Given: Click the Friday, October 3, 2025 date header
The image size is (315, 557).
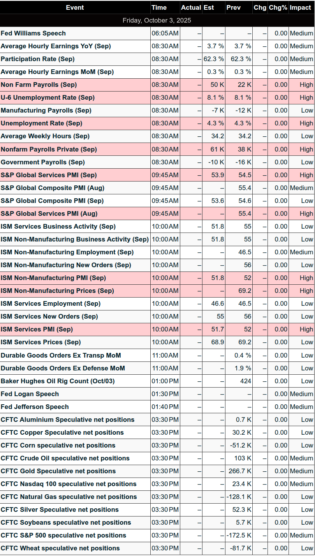Looking at the screenshot, I should point(157,20).
